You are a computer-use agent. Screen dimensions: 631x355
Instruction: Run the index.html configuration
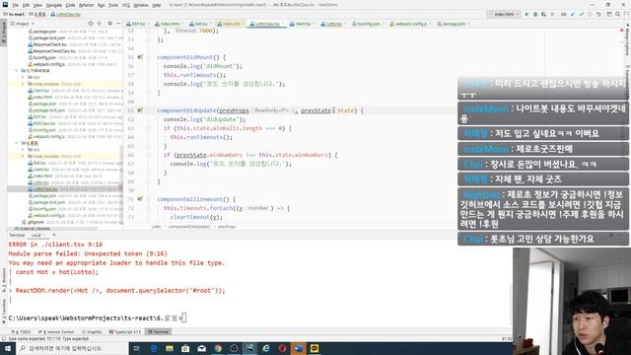click(526, 14)
